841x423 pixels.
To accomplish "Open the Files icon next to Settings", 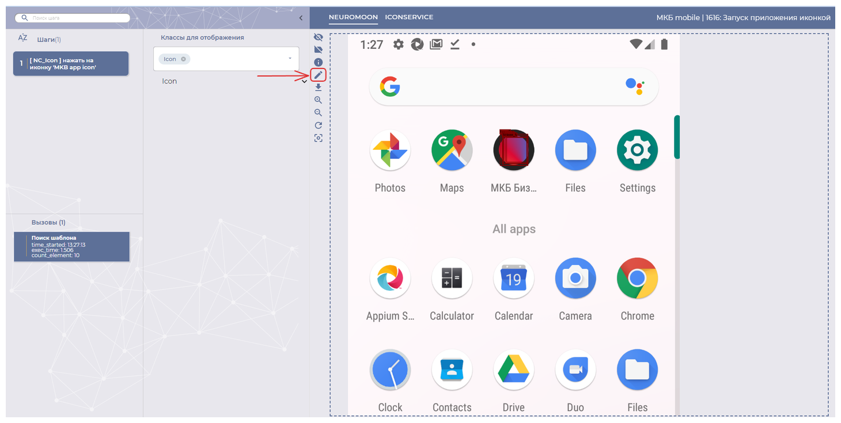I will click(575, 150).
